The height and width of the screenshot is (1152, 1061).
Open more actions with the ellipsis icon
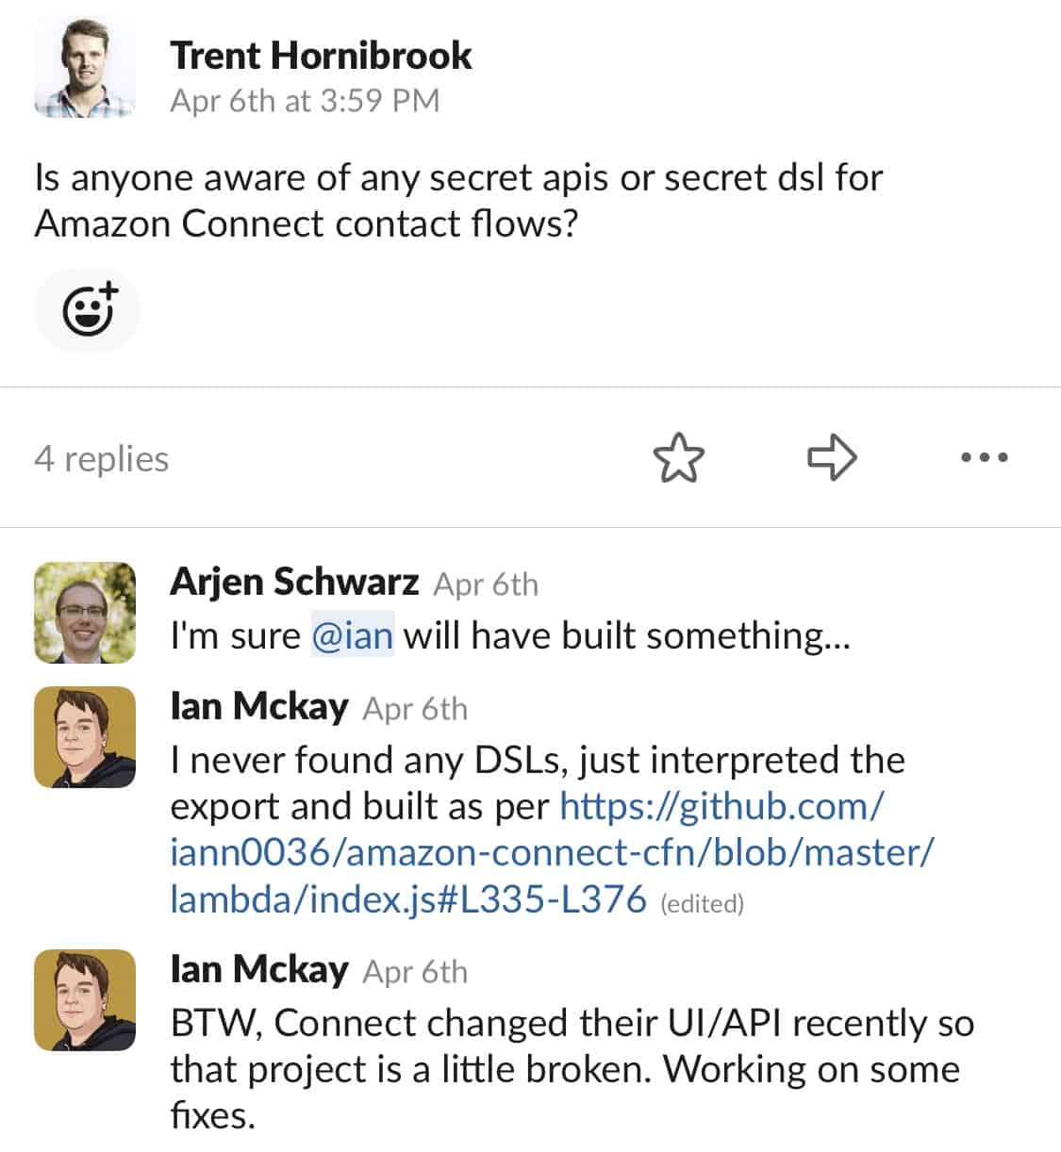[986, 458]
